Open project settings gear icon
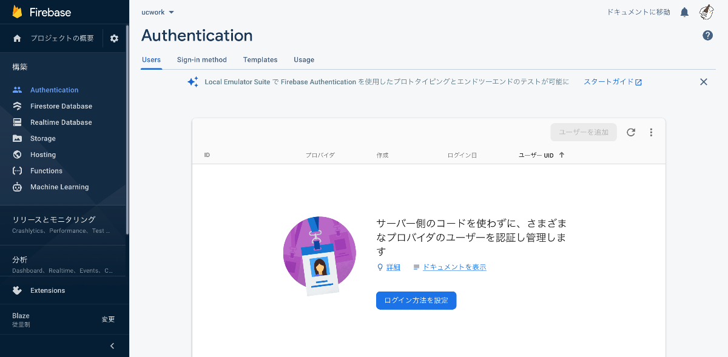Image resolution: width=728 pixels, height=357 pixels. point(114,38)
